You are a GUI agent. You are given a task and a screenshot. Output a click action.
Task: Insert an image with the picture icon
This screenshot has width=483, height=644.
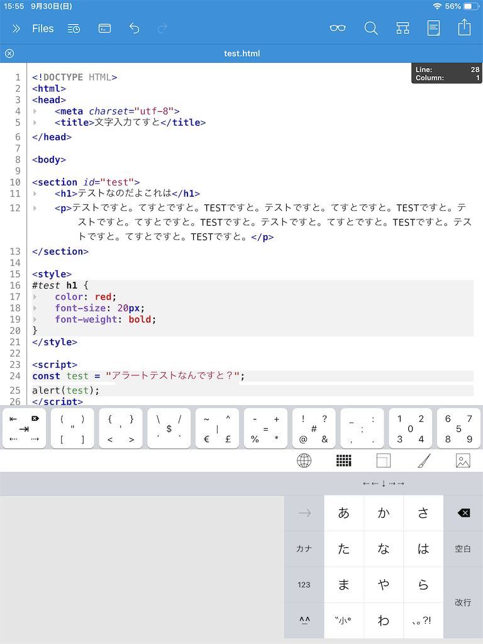point(463,461)
